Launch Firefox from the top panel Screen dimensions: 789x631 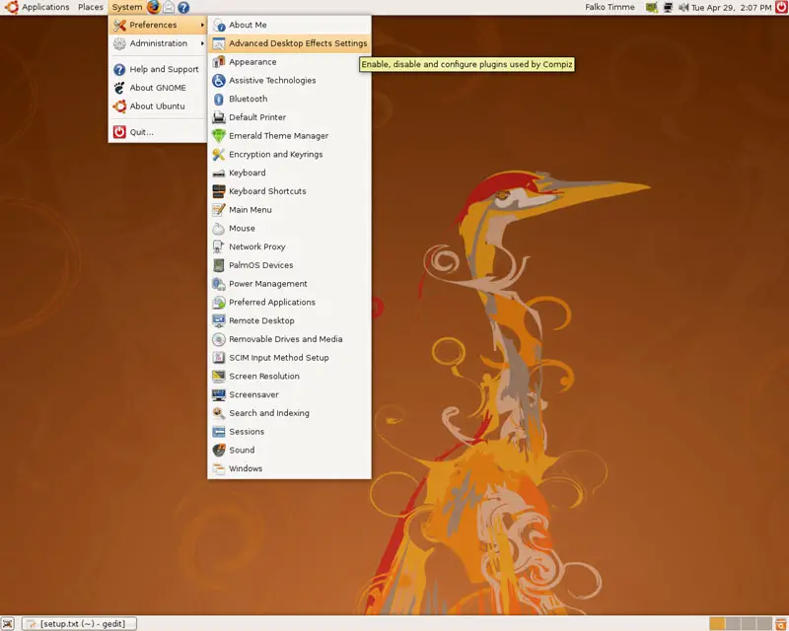(x=154, y=7)
